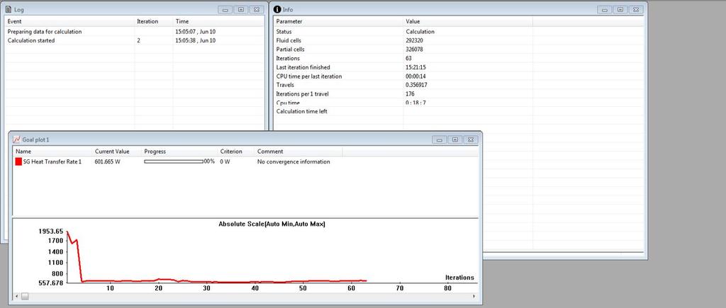Screen dimensions: 726x308
Task: Click the Comment column header
Action: 298,152
